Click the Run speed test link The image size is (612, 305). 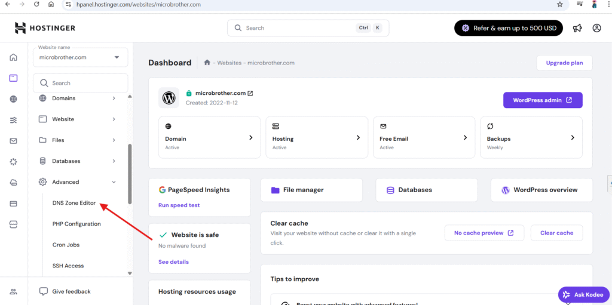pyautogui.click(x=179, y=205)
